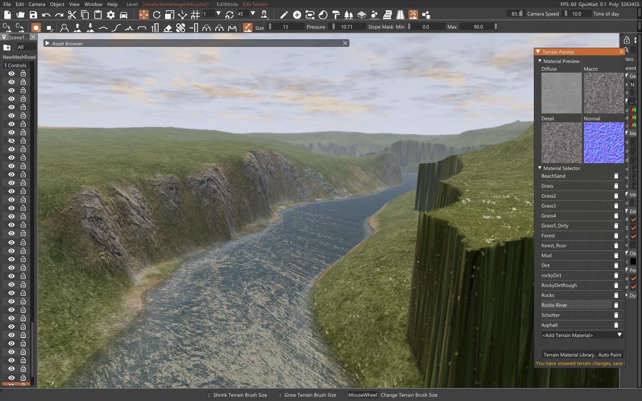The width and height of the screenshot is (642, 401).
Task: Open the road editor tool icon
Action: [x=400, y=15]
